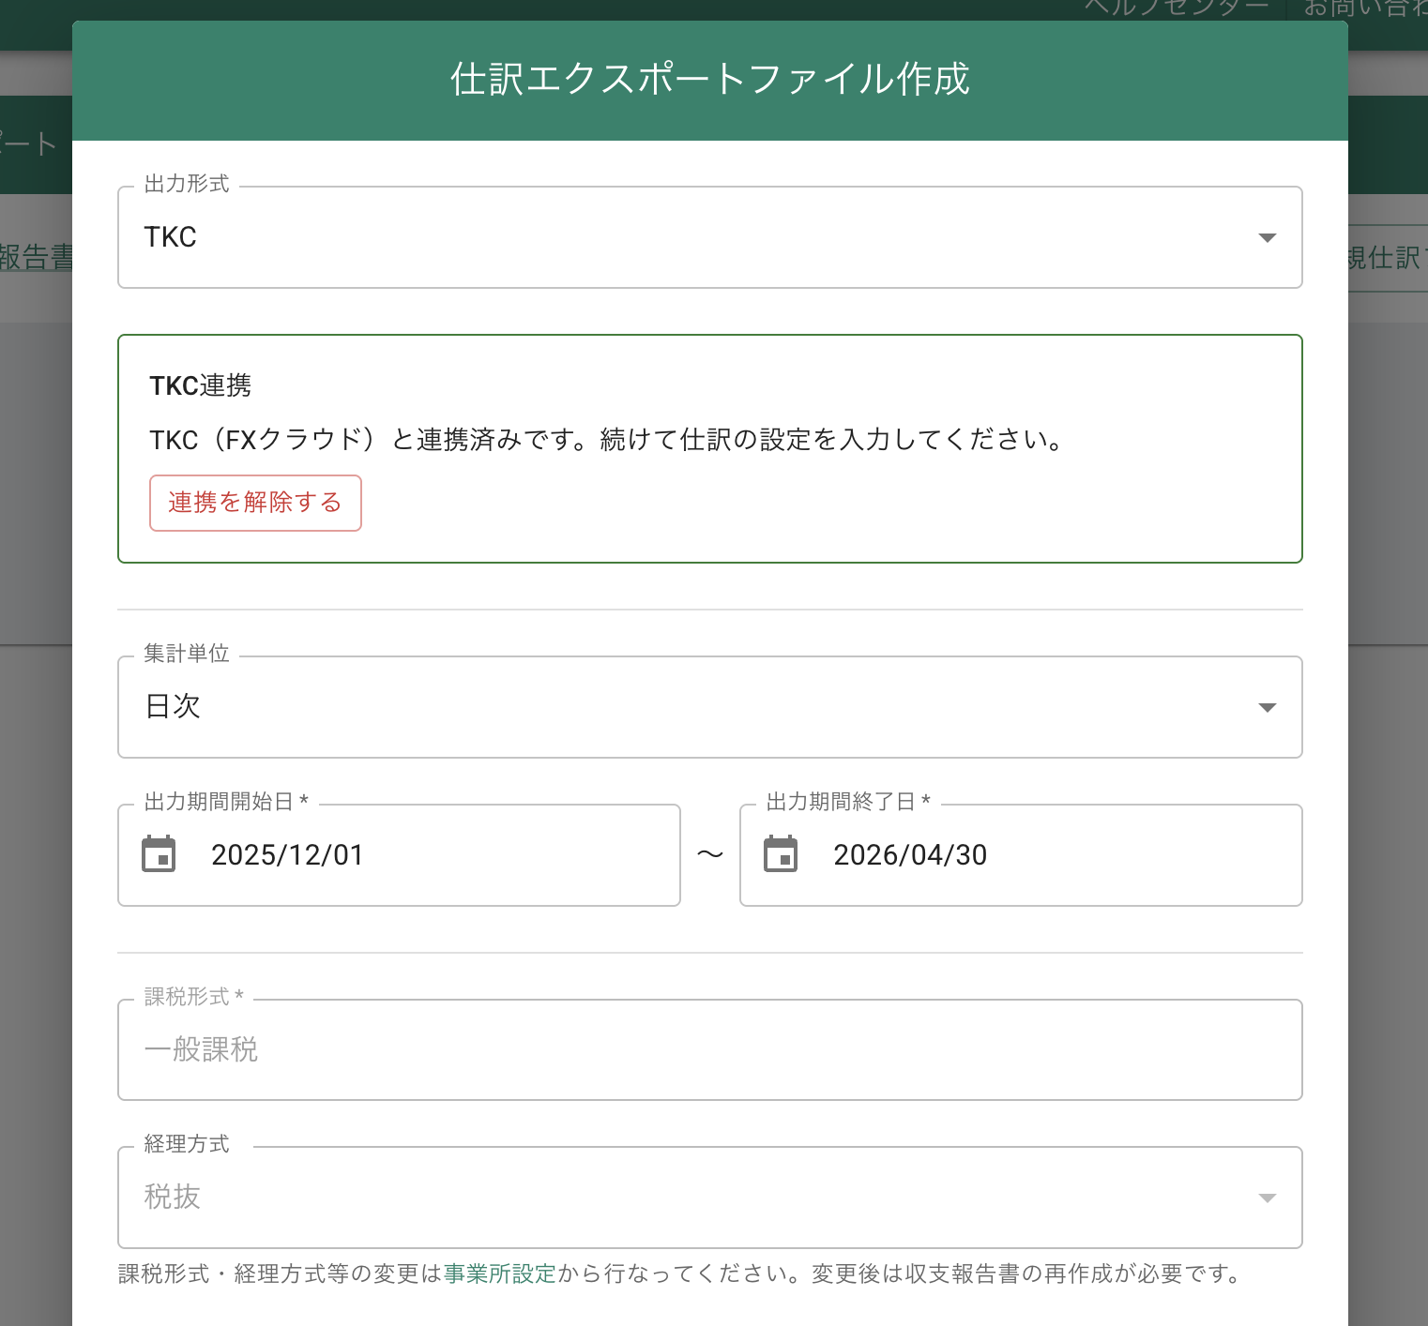Click the 経理方式 dropdown arrow
Image resolution: width=1428 pixels, height=1326 pixels.
tap(1267, 1198)
